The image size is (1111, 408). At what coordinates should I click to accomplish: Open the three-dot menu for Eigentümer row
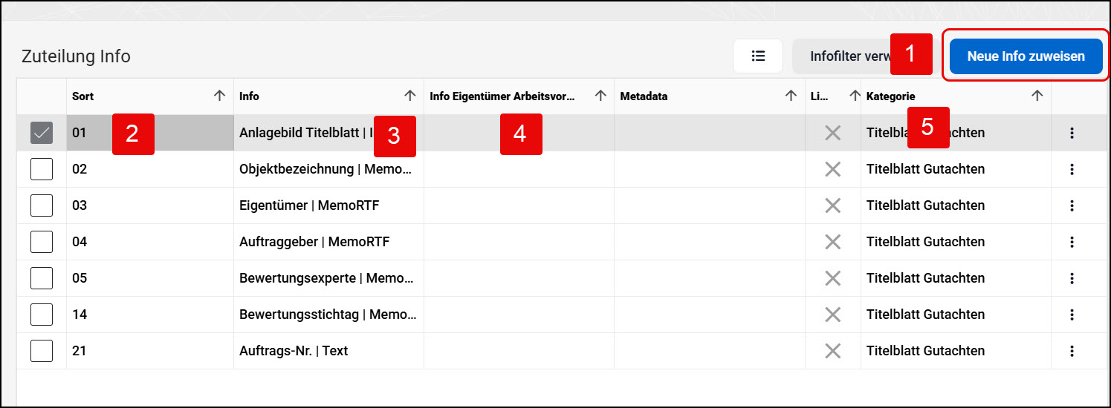point(1072,205)
